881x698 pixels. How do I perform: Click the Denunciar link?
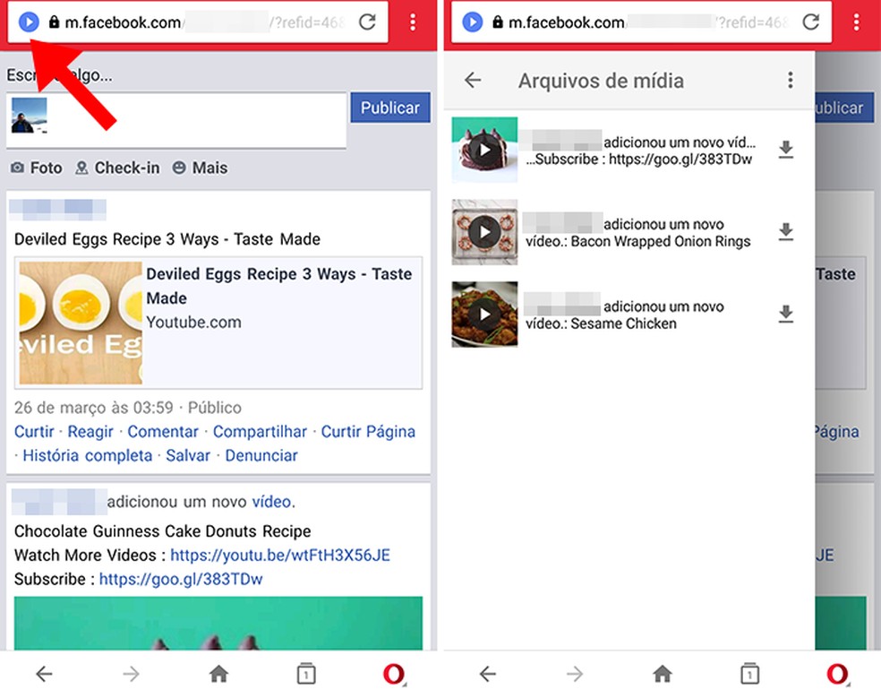(261, 455)
